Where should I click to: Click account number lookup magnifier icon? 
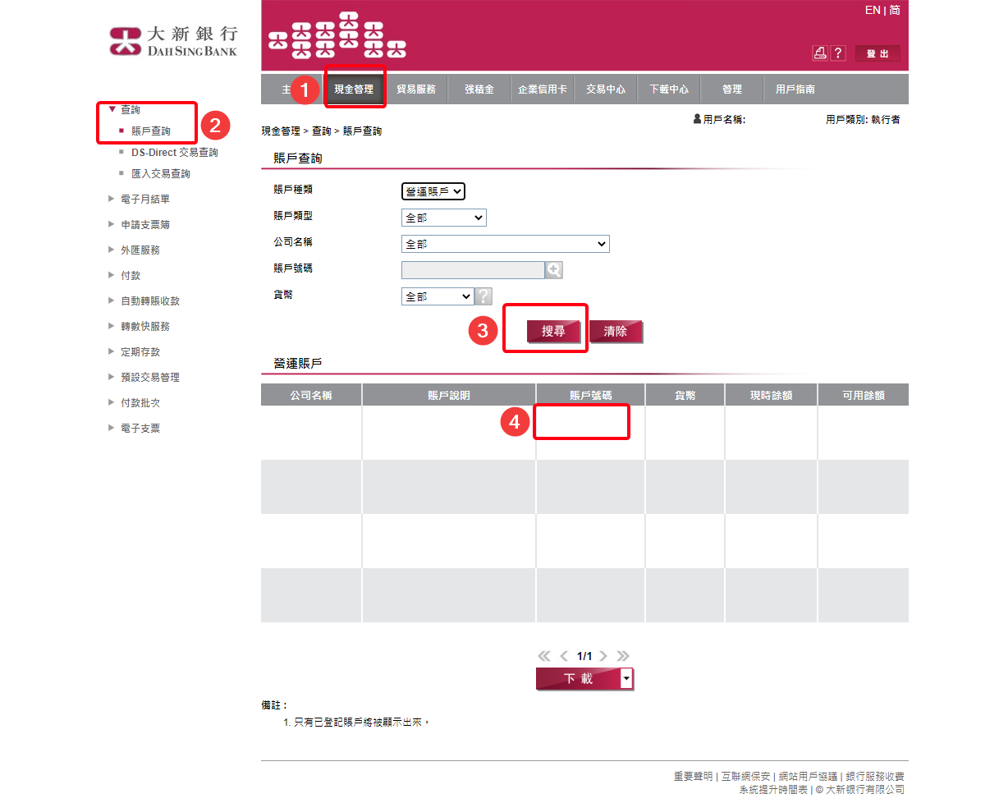coord(554,270)
